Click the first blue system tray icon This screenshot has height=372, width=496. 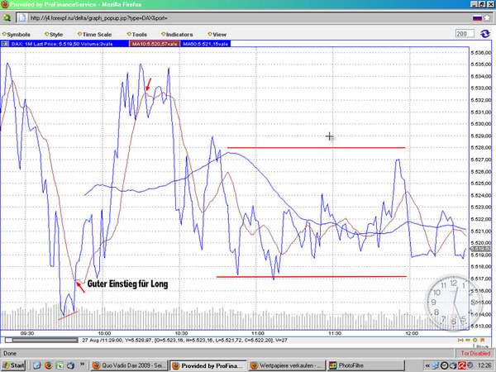(x=436, y=365)
